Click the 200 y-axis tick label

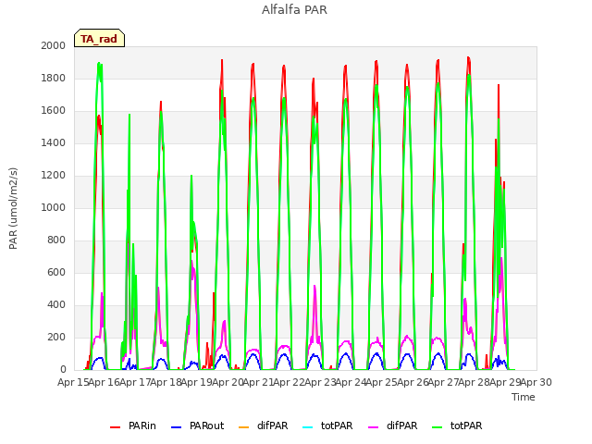click(56, 337)
